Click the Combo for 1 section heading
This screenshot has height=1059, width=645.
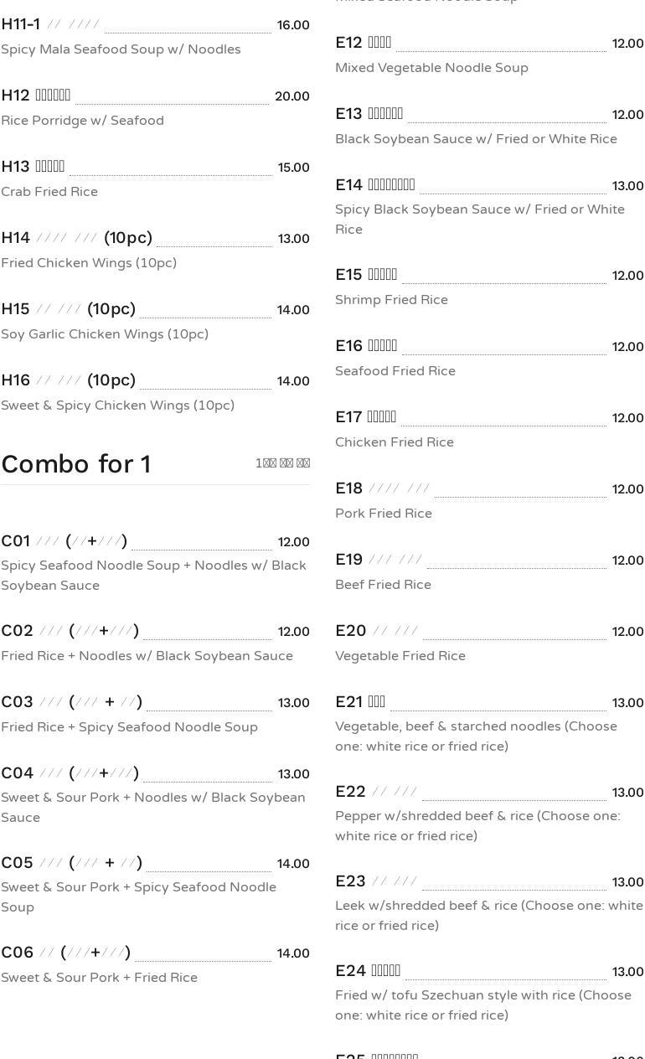[x=76, y=463]
